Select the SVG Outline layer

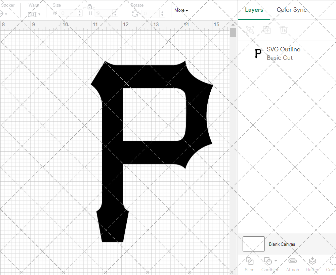(287, 53)
